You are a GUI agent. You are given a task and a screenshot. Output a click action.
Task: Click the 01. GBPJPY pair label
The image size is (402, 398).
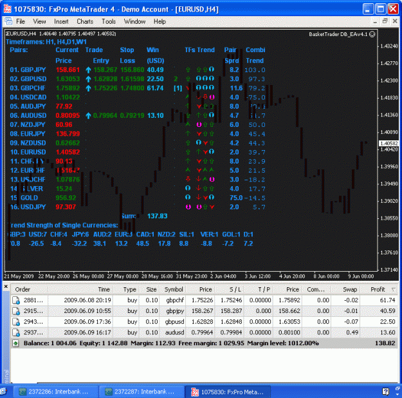point(28,70)
